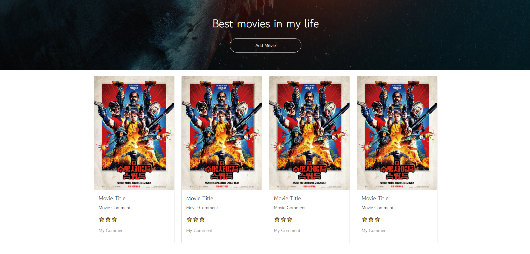Open the first movie card's poster
The width and height of the screenshot is (530, 254).
pyautogui.click(x=134, y=133)
